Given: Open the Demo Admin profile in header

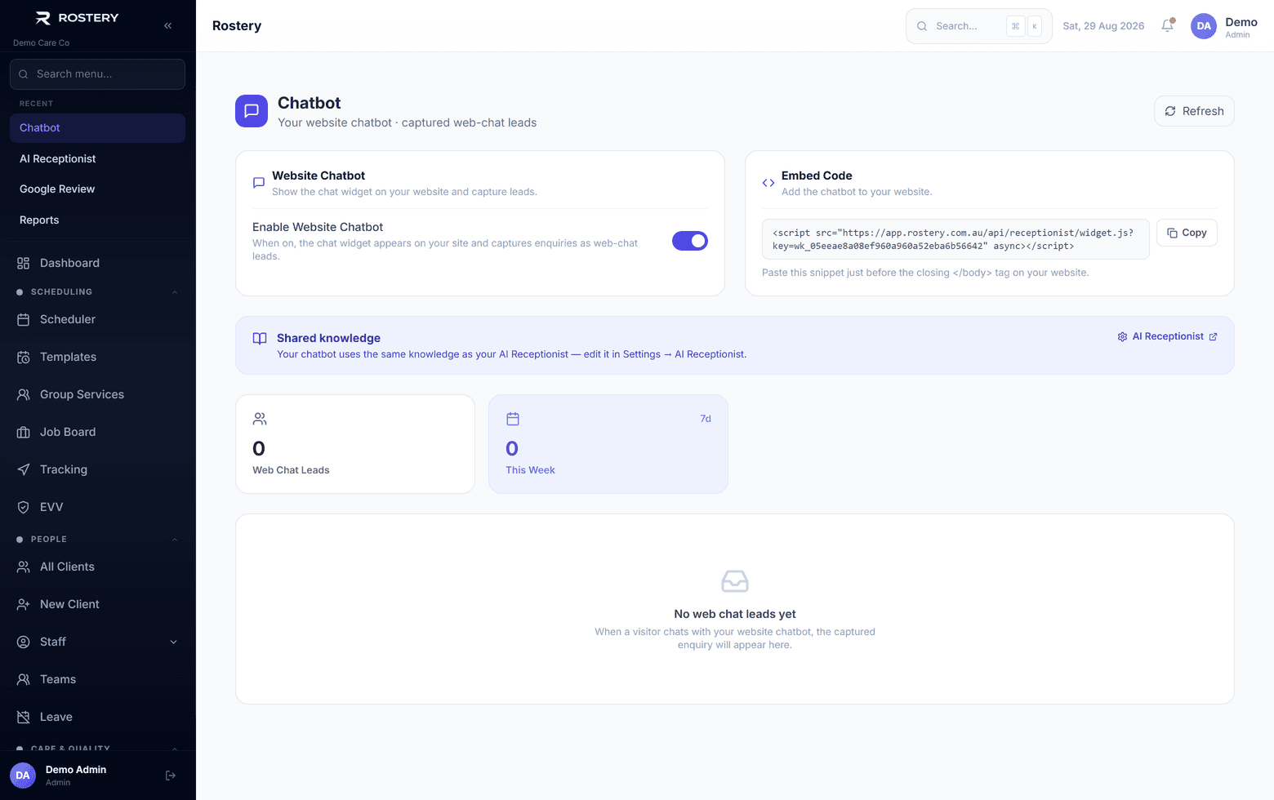Looking at the screenshot, I should [1224, 26].
